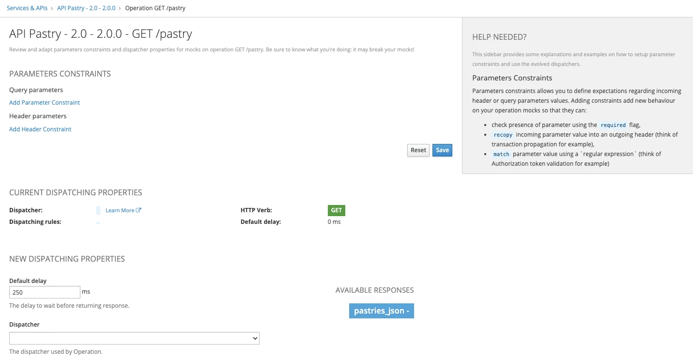Click the 'recopy' code tag in help

503,135
